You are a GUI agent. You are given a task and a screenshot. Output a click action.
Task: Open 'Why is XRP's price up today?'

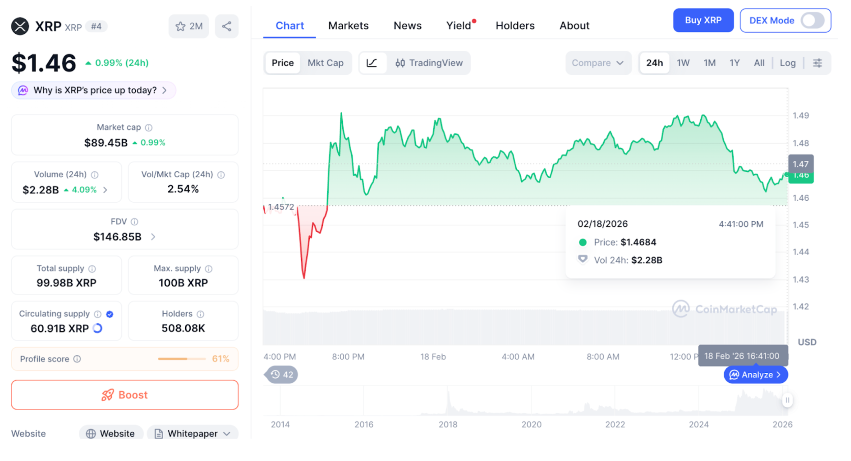93,90
